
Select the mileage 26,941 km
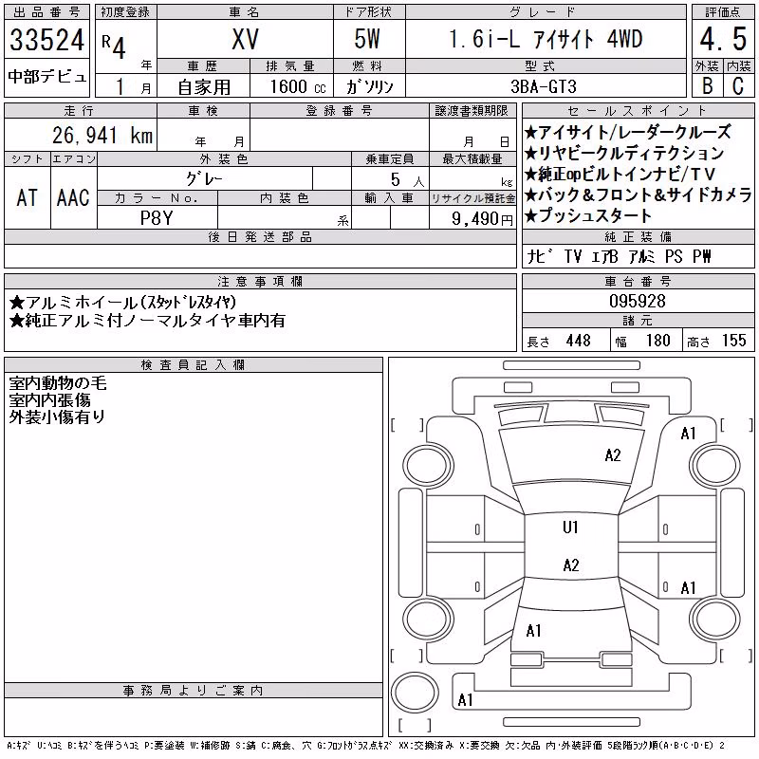pyautogui.click(x=102, y=135)
